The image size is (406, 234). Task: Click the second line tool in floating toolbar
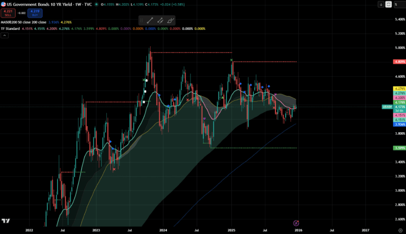160,20
